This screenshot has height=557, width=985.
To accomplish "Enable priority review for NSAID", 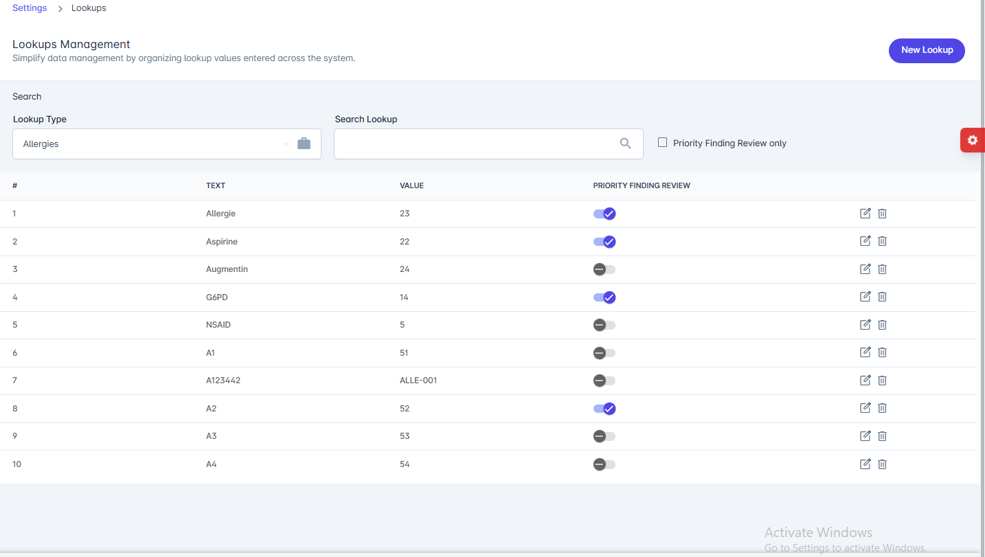I will click(x=604, y=325).
